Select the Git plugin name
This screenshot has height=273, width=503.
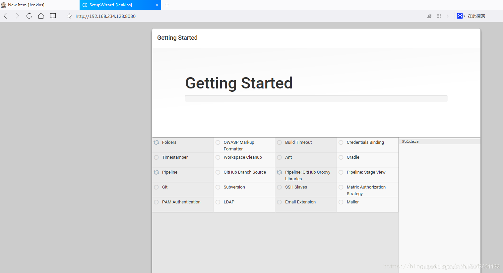click(x=165, y=187)
